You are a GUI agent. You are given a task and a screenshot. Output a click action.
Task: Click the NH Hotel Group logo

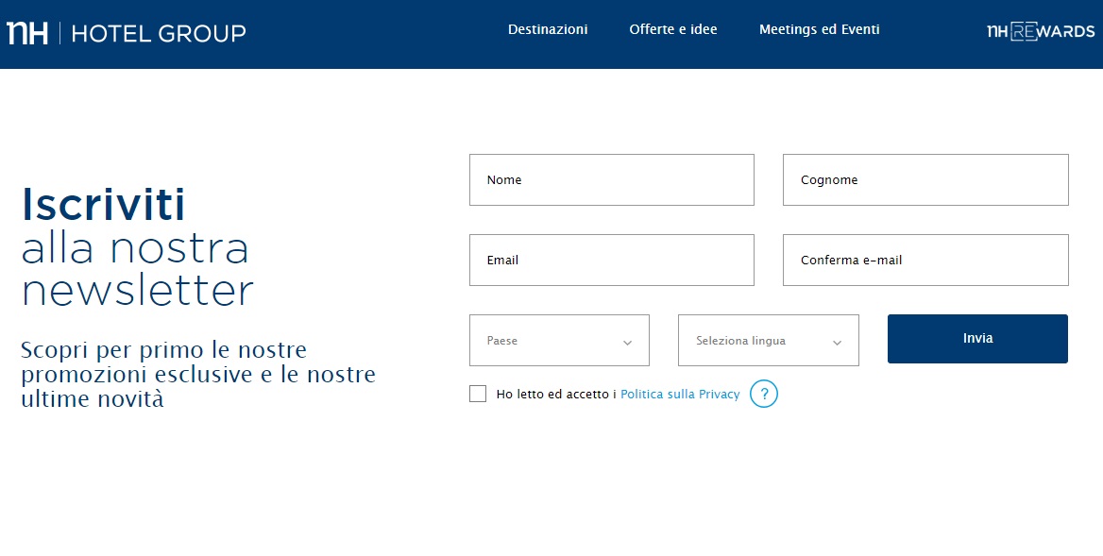click(127, 33)
